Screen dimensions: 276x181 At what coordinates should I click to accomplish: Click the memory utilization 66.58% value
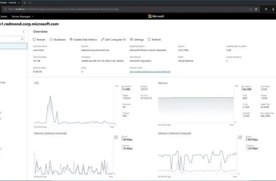pos(247,89)
